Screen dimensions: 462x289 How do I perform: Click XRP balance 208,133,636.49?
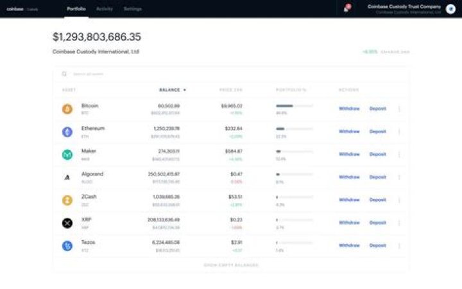164,220
